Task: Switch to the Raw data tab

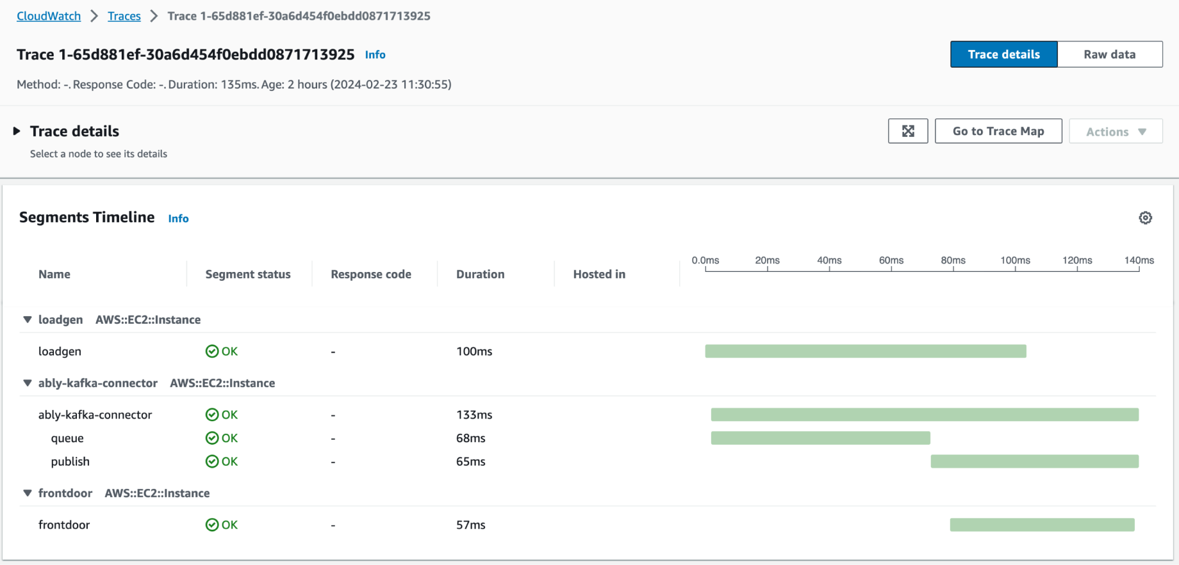Action: tap(1110, 54)
